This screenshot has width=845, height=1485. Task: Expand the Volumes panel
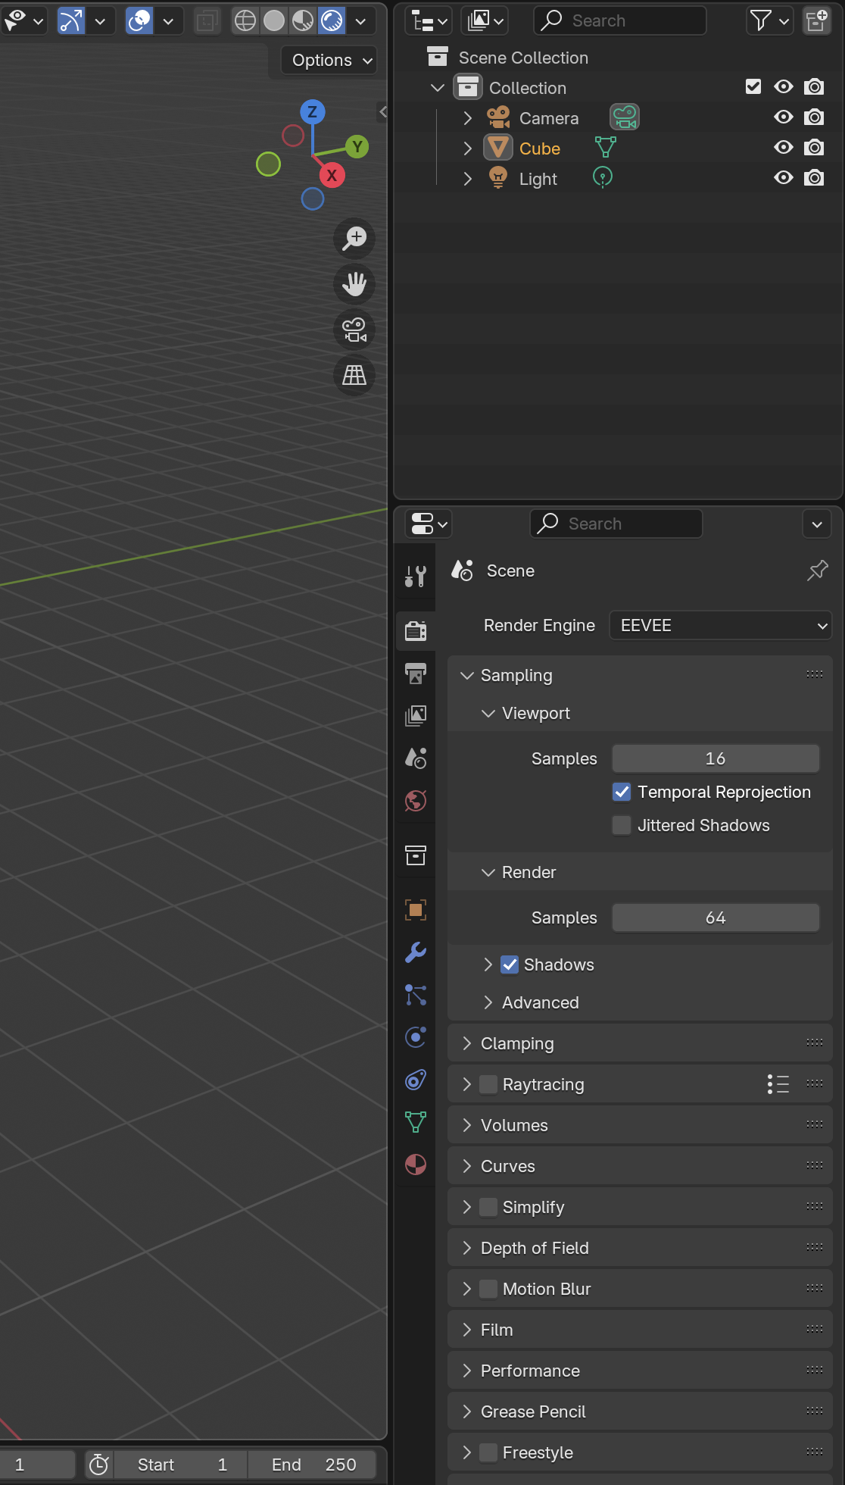coord(467,1125)
